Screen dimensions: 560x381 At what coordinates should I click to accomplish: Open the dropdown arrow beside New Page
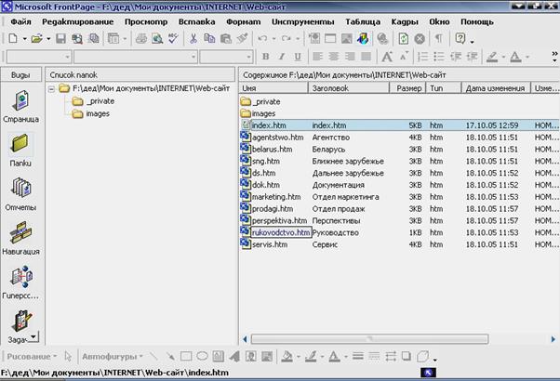pos(24,38)
